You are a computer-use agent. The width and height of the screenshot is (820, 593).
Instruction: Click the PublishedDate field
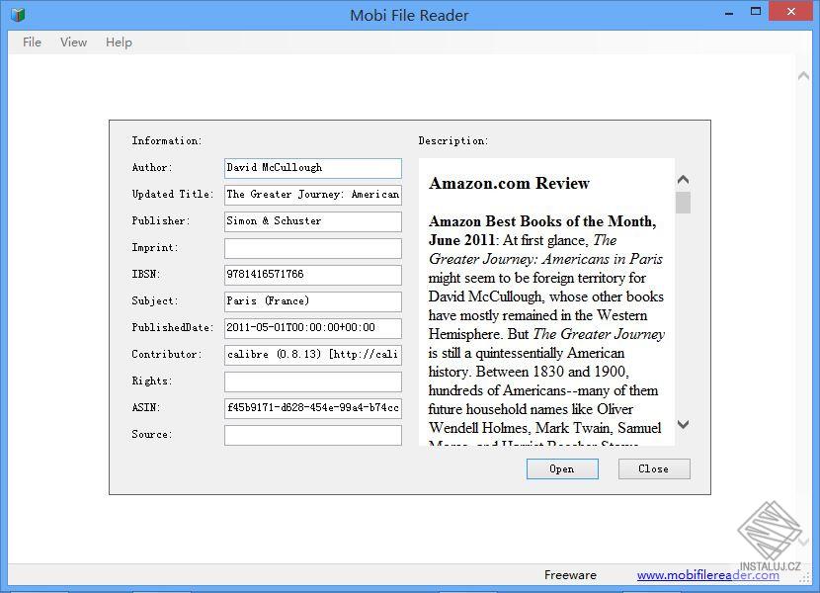point(313,328)
